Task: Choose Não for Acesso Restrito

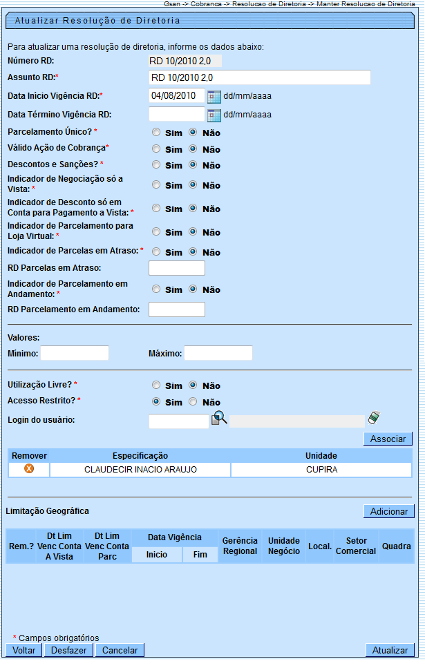Action: pos(193,402)
